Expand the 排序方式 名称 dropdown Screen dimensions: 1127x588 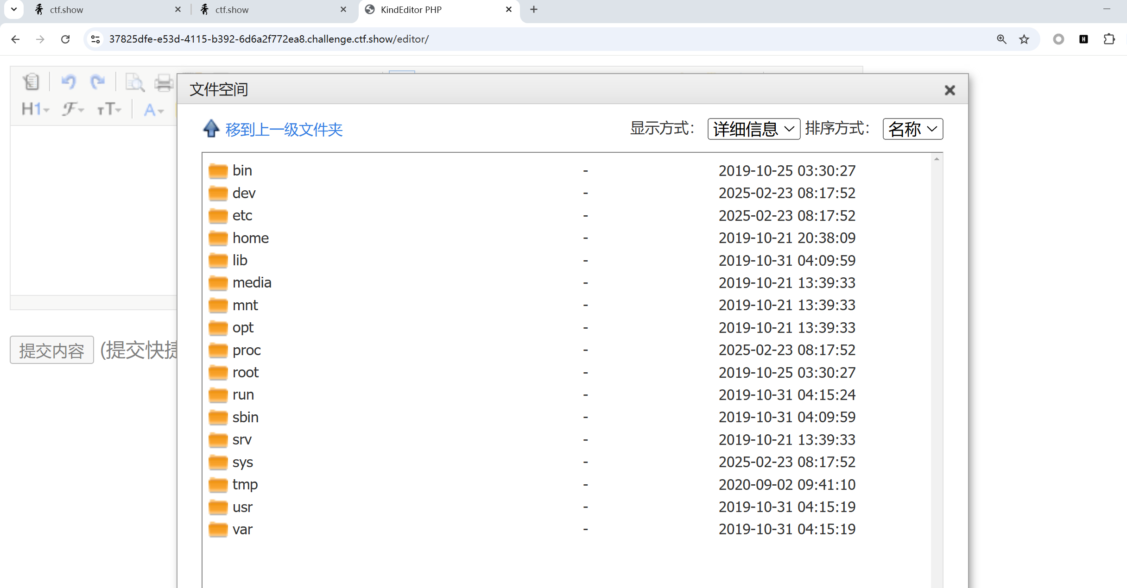[912, 129]
